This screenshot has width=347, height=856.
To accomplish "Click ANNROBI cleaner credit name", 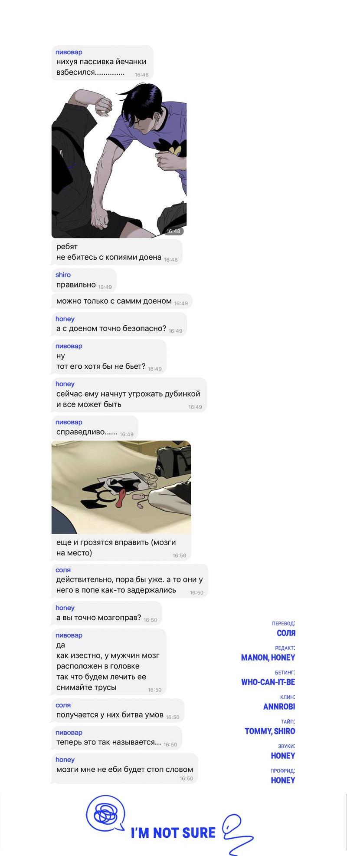I will pos(279,706).
